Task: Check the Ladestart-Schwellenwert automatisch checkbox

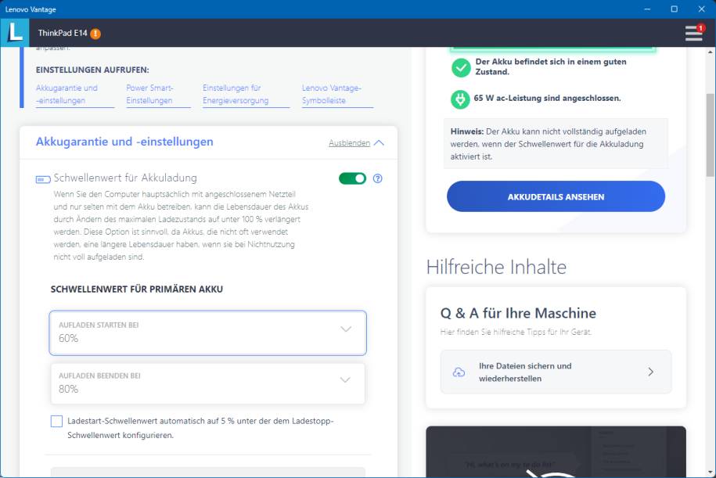Action: point(56,421)
